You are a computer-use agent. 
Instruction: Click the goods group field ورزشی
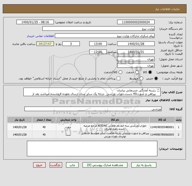(x=93, y=109)
